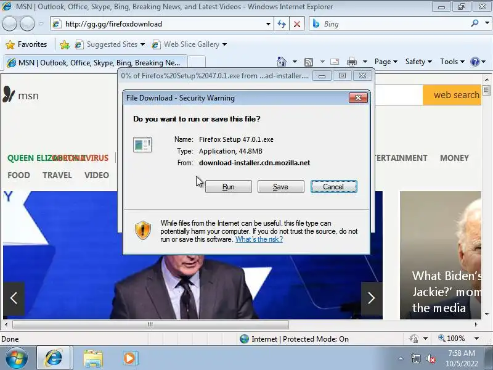
Task: Click the Stop loading icon
Action: click(x=296, y=24)
